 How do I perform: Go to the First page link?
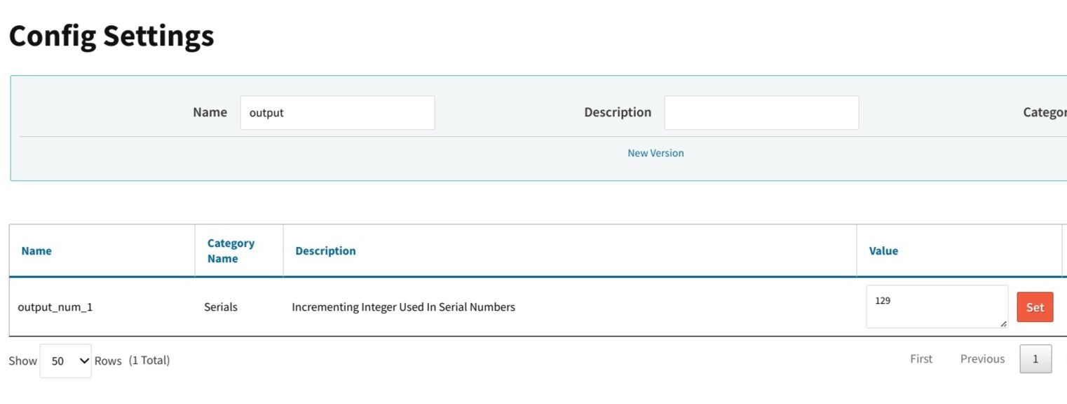point(921,359)
